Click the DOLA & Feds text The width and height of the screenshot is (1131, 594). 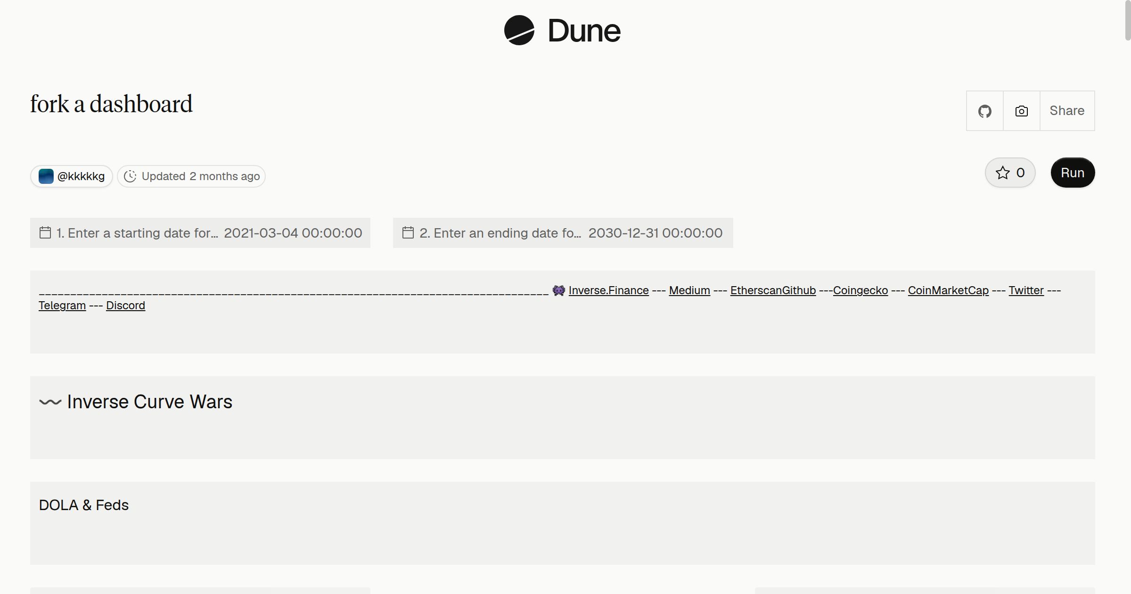[x=83, y=505]
